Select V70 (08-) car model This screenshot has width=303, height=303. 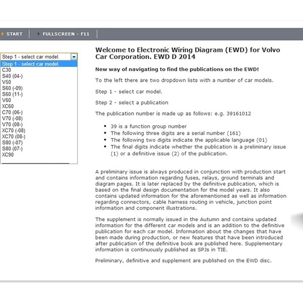[x=12, y=125]
